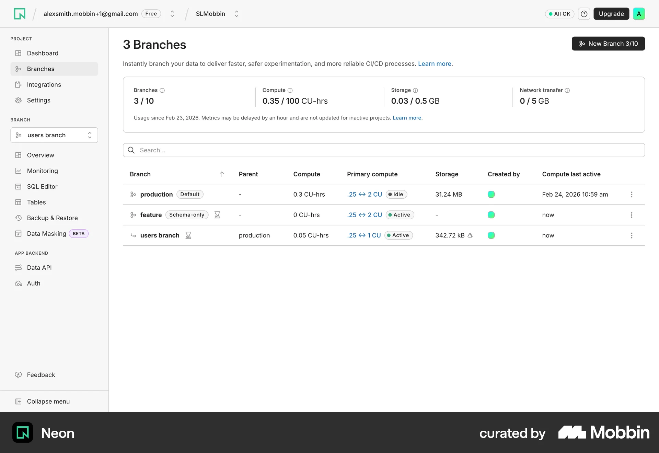
Task: Click the Upgrade button
Action: [611, 14]
